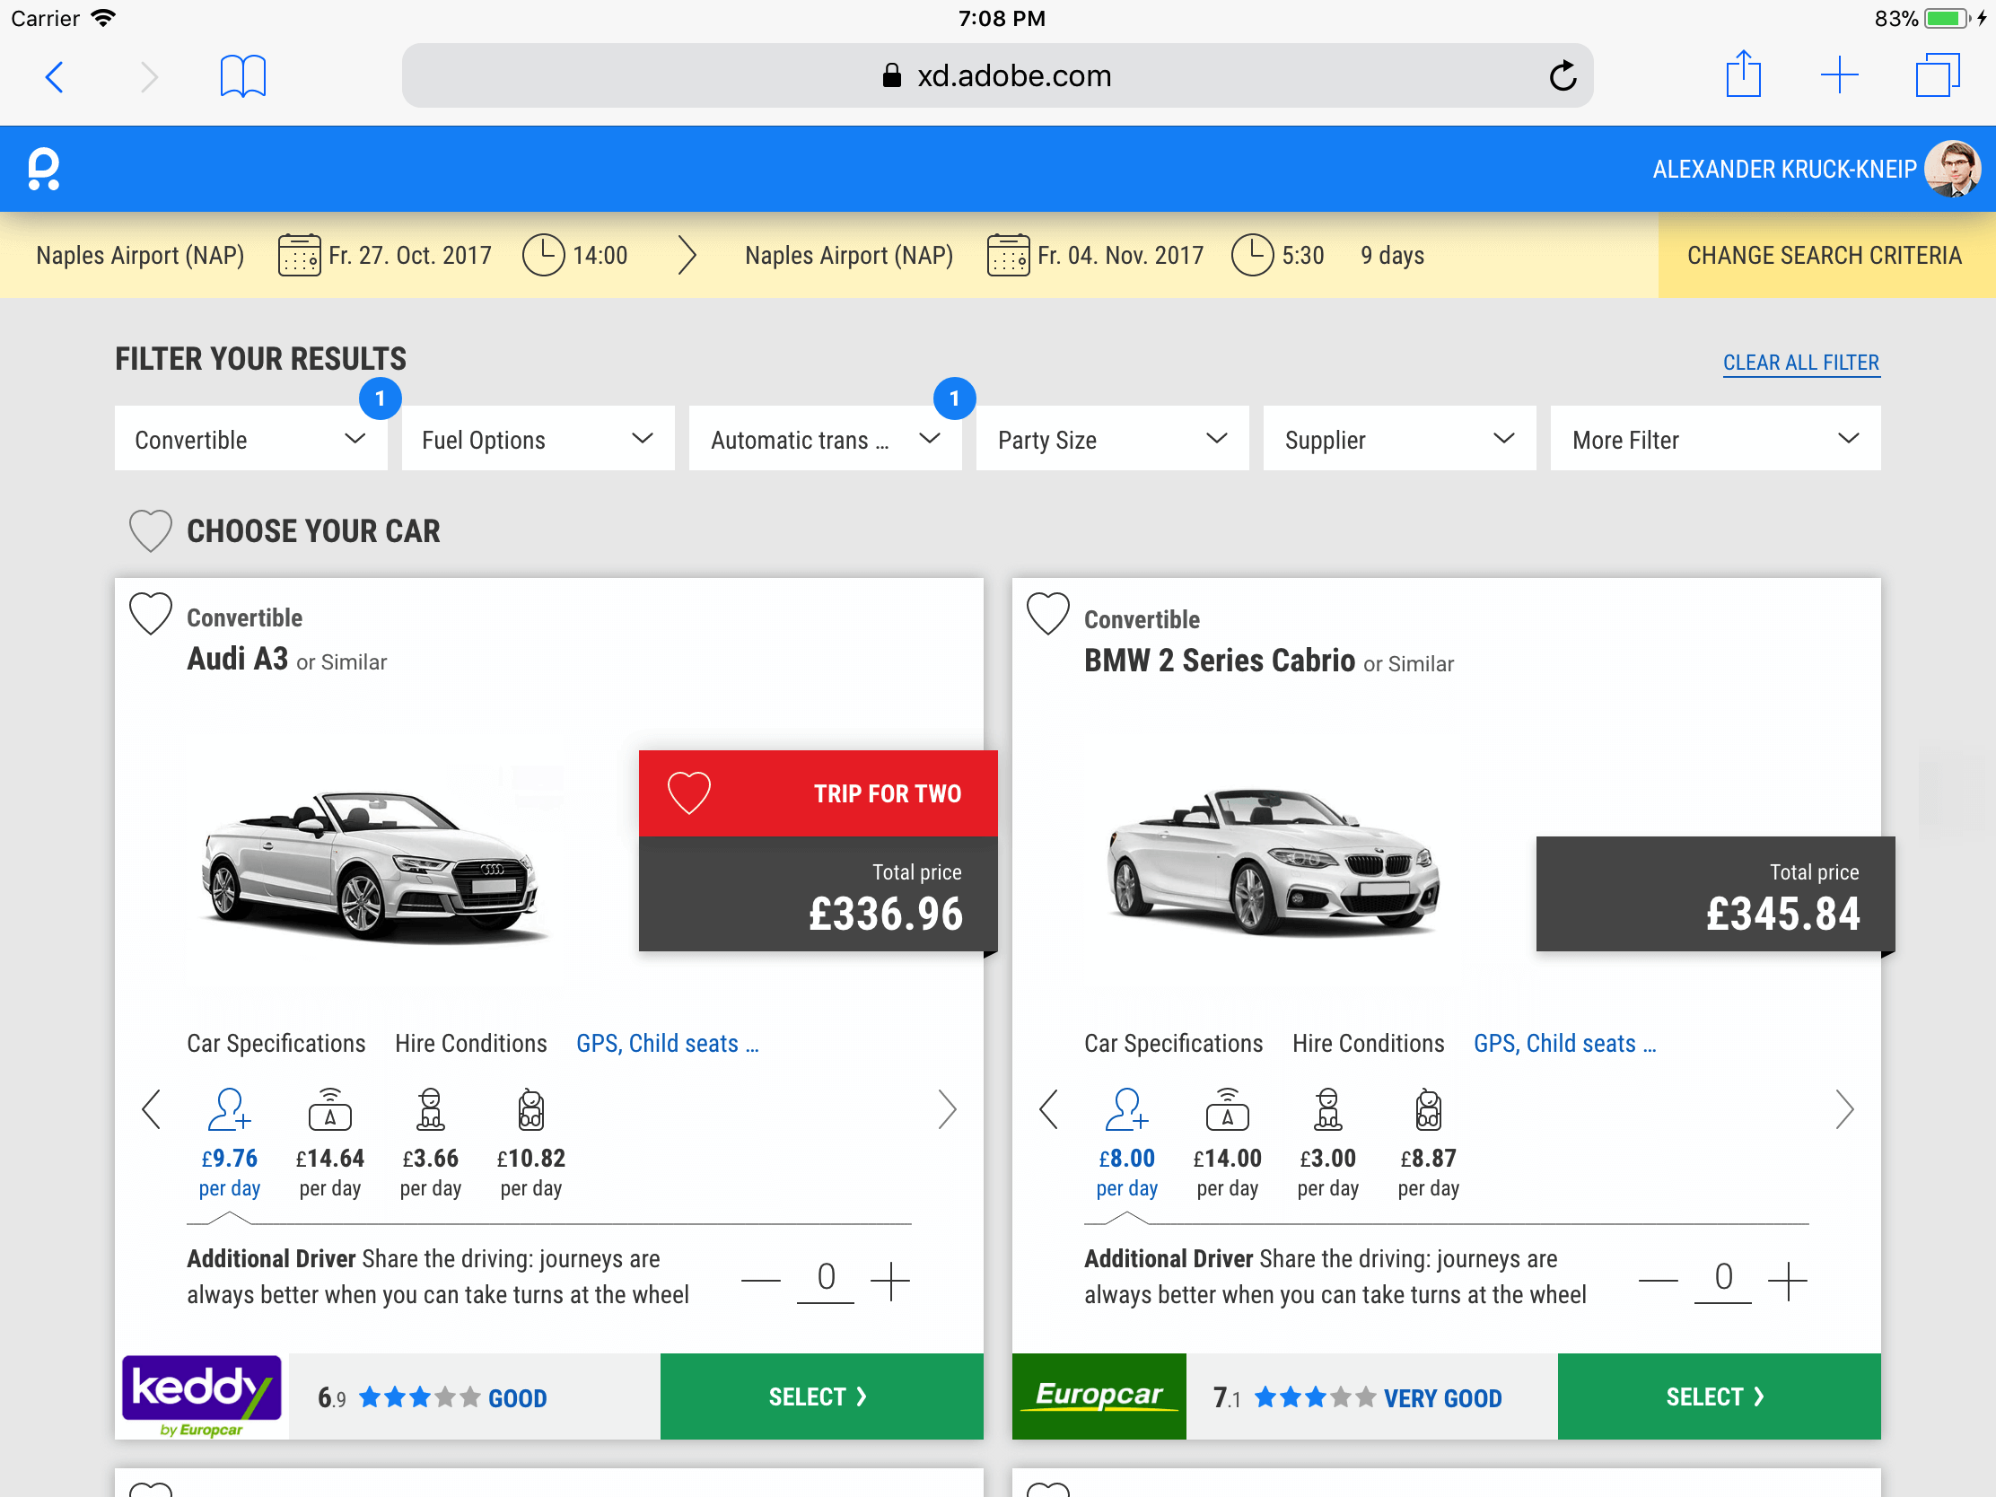Open Audi A3 Hire Conditions tab
Viewport: 1996px width, 1497px height.
point(471,1044)
